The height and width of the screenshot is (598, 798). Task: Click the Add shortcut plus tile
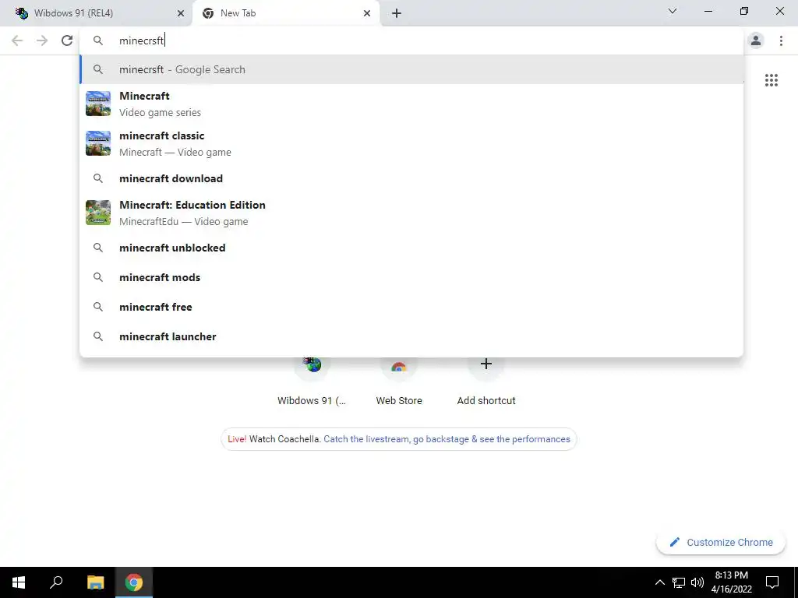click(486, 382)
